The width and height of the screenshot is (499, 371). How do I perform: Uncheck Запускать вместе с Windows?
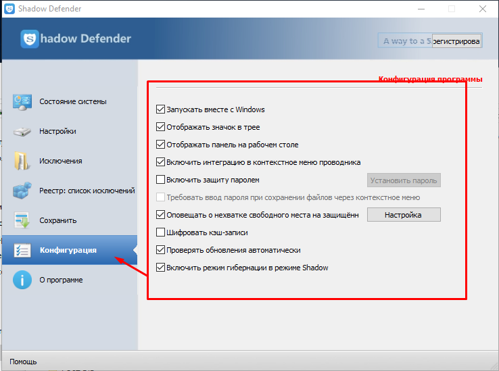click(x=160, y=109)
